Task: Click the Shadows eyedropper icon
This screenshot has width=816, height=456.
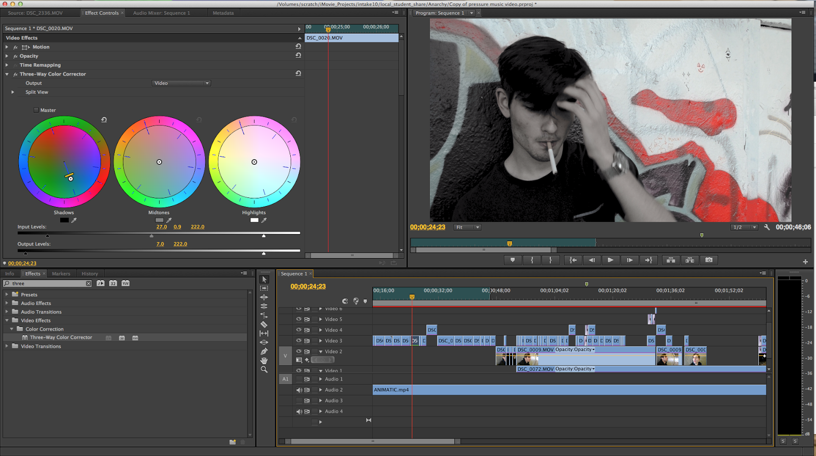Action: (74, 220)
